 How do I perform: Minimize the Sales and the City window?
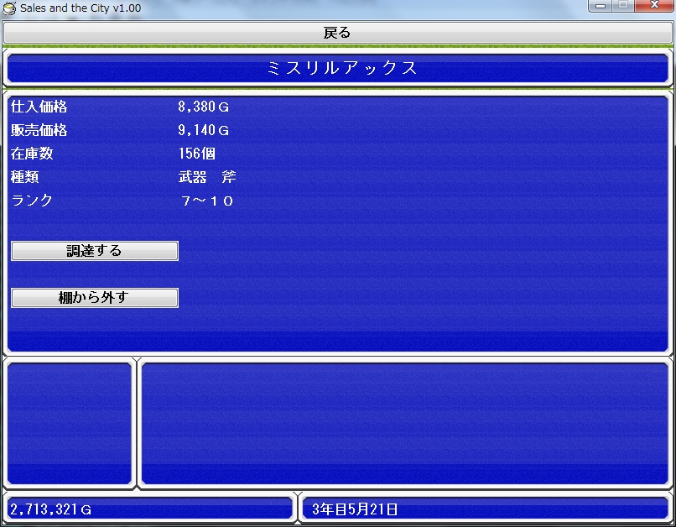[601, 6]
